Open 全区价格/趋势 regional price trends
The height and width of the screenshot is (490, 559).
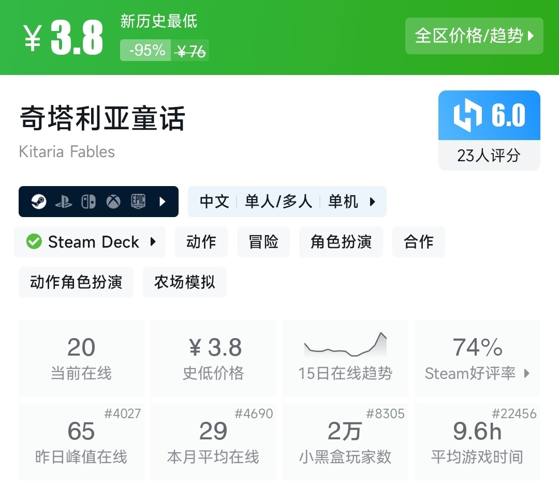pyautogui.click(x=474, y=36)
